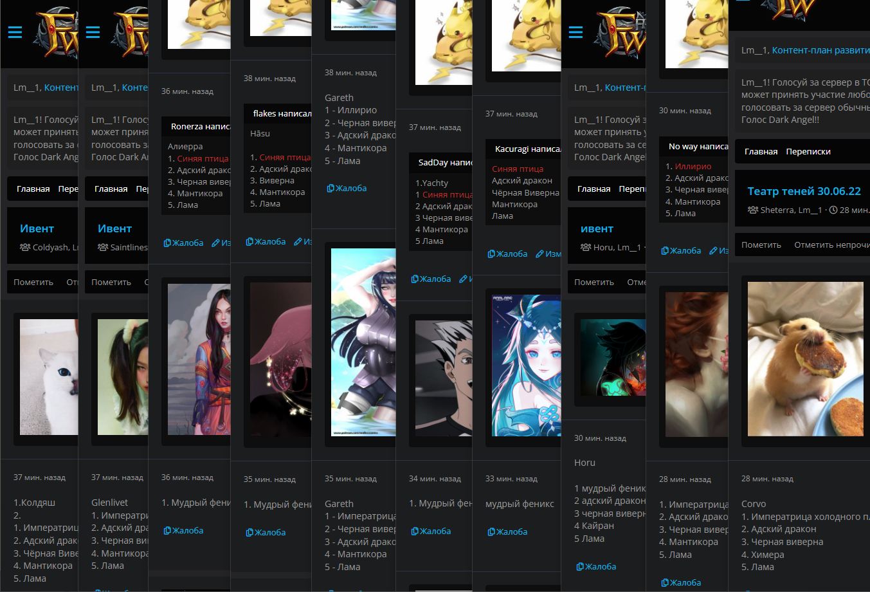Open Контент link in the Horu panel
Image resolution: width=870 pixels, height=592 pixels.
625,88
